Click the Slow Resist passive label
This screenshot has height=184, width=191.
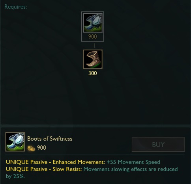pyautogui.click(x=67, y=169)
